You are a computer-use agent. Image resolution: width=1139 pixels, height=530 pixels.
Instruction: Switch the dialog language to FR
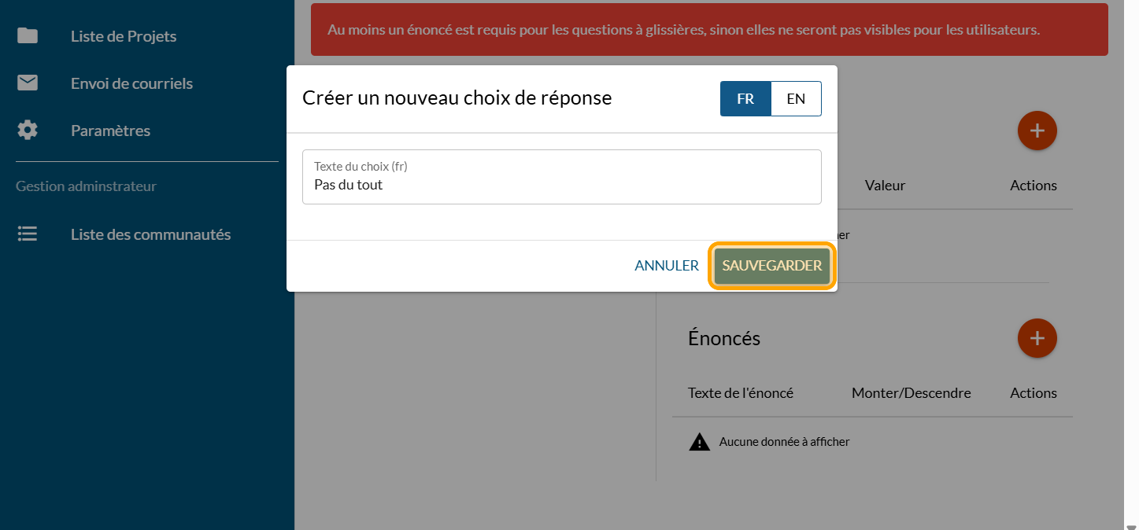(745, 99)
